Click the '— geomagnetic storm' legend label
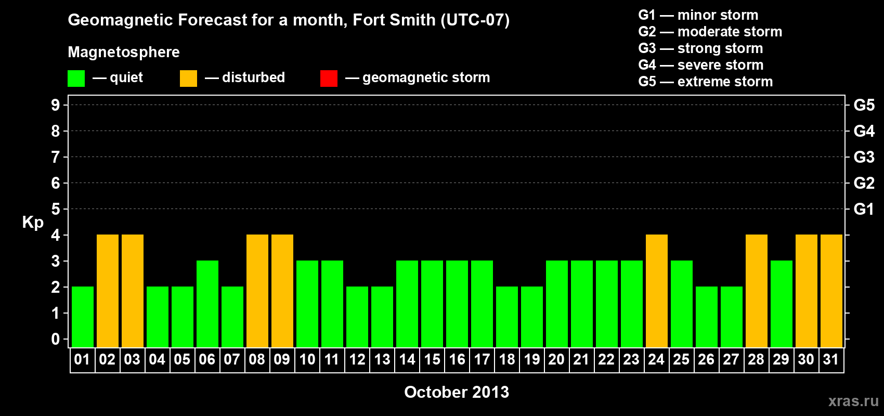884x416 pixels. click(x=418, y=78)
